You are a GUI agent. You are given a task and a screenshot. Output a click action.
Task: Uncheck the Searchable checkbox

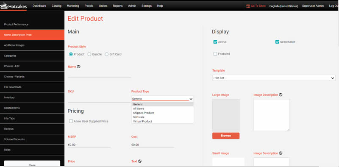tap(277, 42)
